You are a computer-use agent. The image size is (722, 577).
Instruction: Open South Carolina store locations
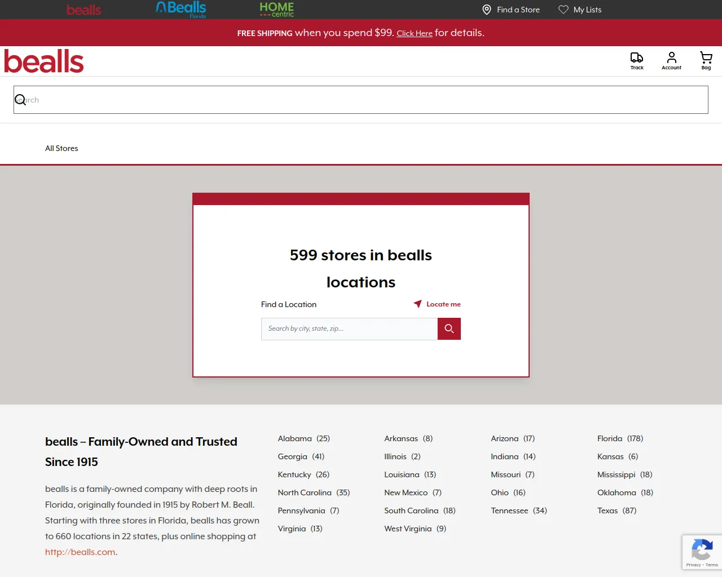(x=420, y=511)
